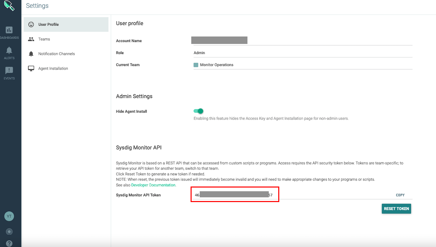Image resolution: width=436 pixels, height=247 pixels.
Task: Open the Dashboards section
Action: (x=9, y=32)
